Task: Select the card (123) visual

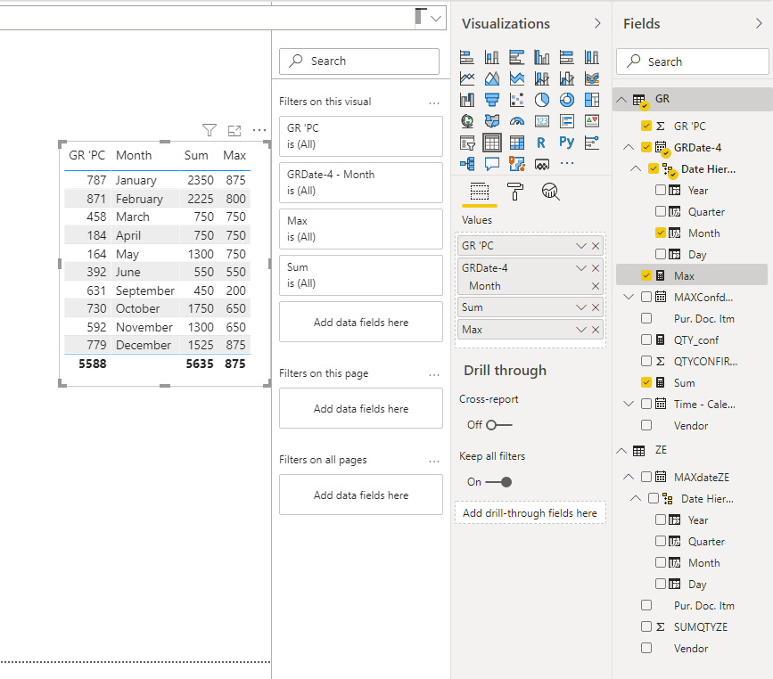Action: point(542,121)
